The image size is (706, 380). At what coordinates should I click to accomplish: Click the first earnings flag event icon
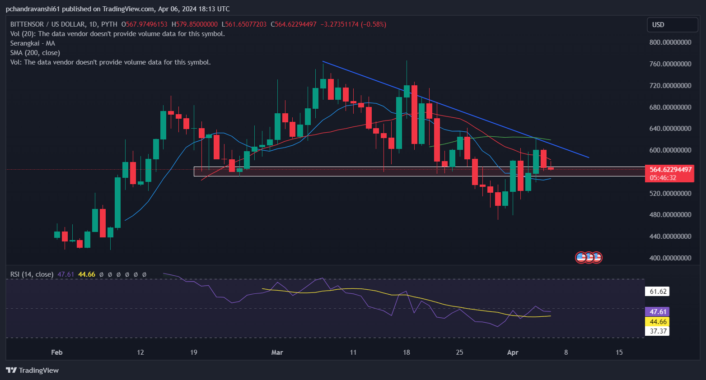click(x=581, y=258)
